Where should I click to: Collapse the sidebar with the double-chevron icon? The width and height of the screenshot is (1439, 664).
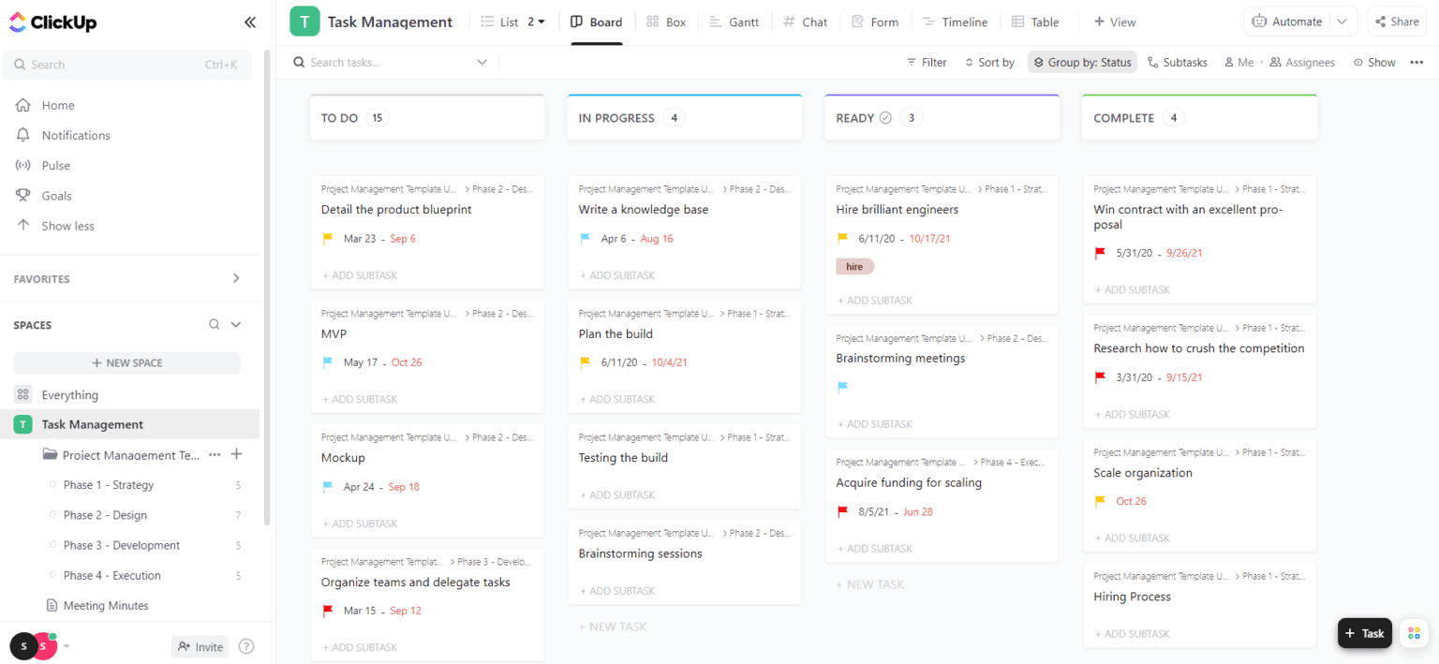(x=249, y=22)
